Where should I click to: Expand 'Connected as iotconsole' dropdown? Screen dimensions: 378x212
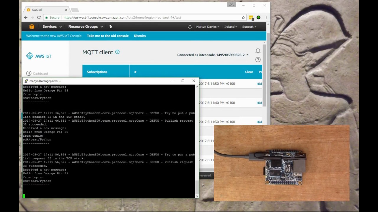[x=213, y=55]
